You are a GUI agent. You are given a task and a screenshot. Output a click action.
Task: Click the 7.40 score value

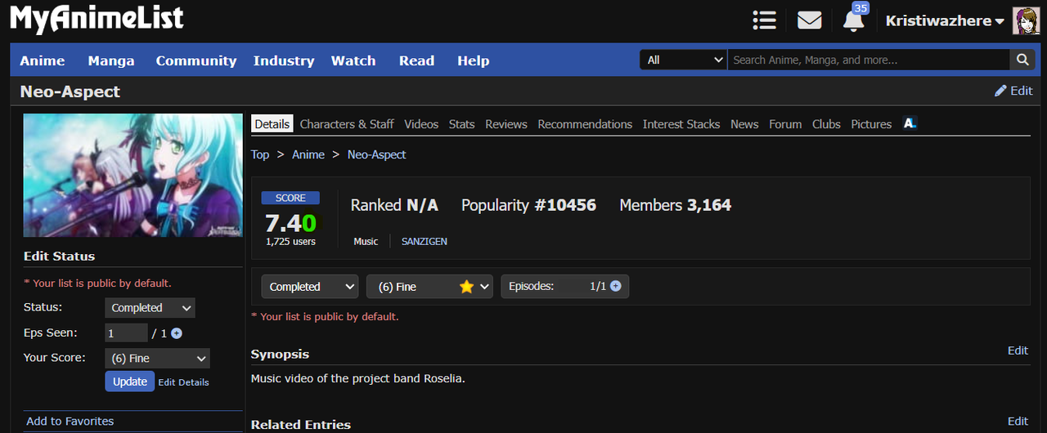point(290,223)
